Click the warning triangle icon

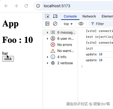[53, 51]
